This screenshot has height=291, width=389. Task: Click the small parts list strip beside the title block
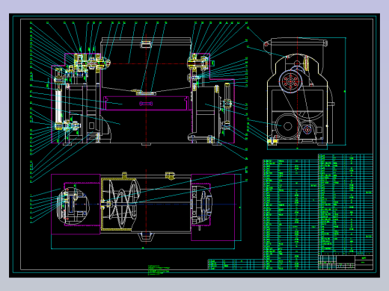(236, 264)
